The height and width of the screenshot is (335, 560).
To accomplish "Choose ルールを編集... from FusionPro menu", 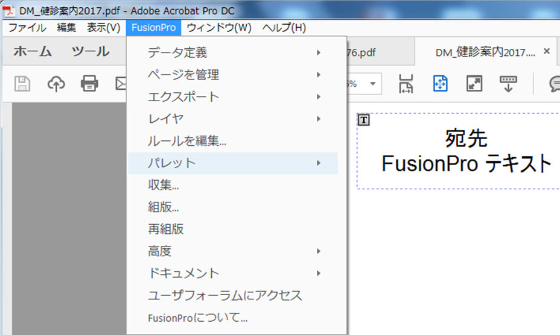I will point(187,141).
